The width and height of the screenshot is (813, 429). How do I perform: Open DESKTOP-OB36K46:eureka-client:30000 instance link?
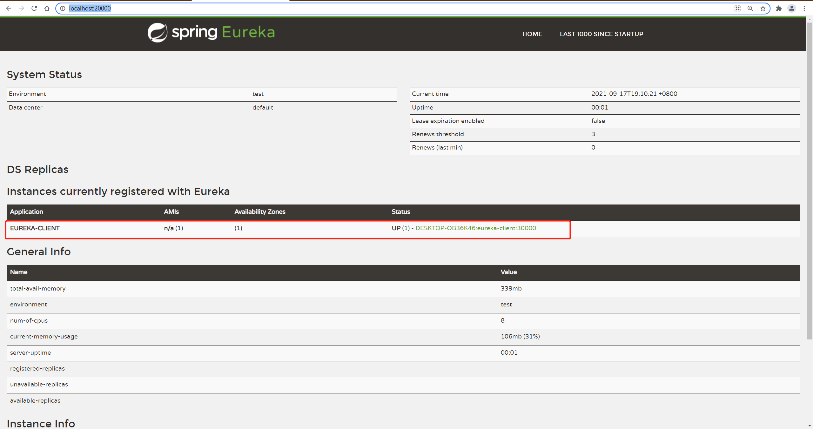475,228
